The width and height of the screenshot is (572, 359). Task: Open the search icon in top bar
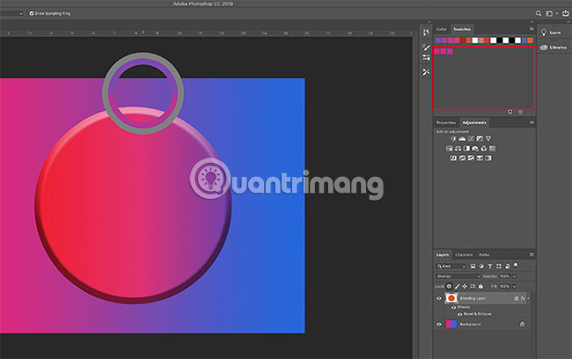point(539,13)
